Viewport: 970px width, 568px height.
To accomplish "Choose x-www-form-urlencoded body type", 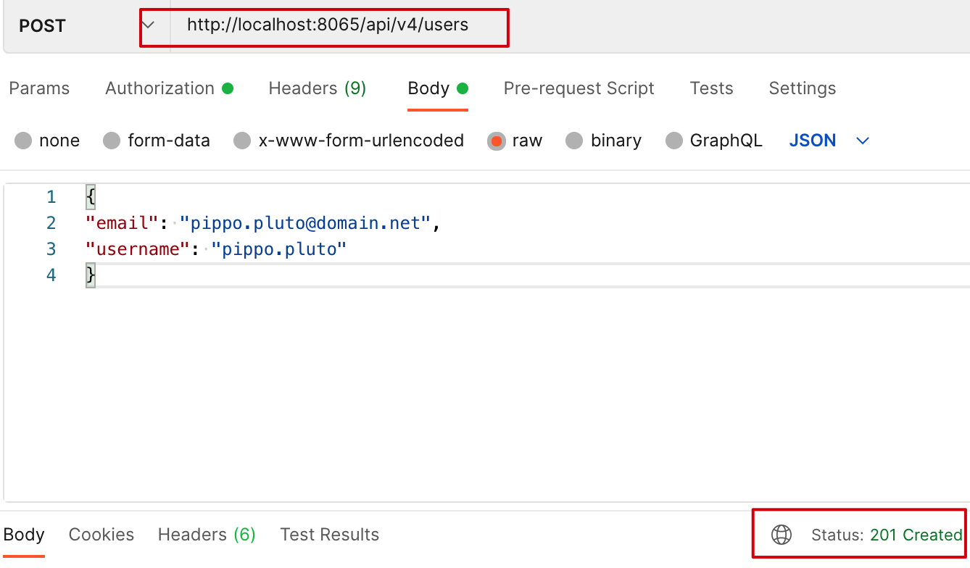I will coord(349,141).
